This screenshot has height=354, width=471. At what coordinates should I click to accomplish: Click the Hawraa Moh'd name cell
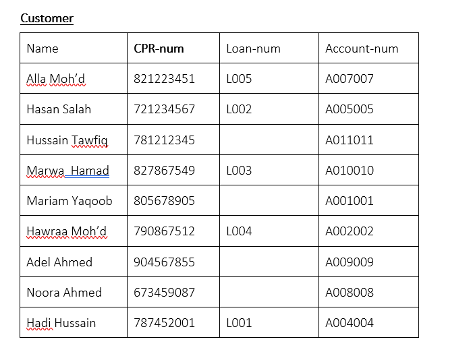click(x=74, y=231)
